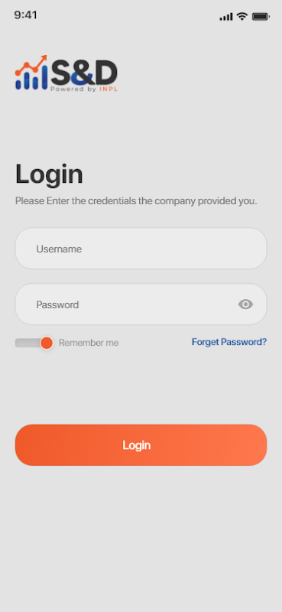Image resolution: width=282 pixels, height=612 pixels.
Task: Tap the Wi-Fi status icon
Action: (242, 16)
